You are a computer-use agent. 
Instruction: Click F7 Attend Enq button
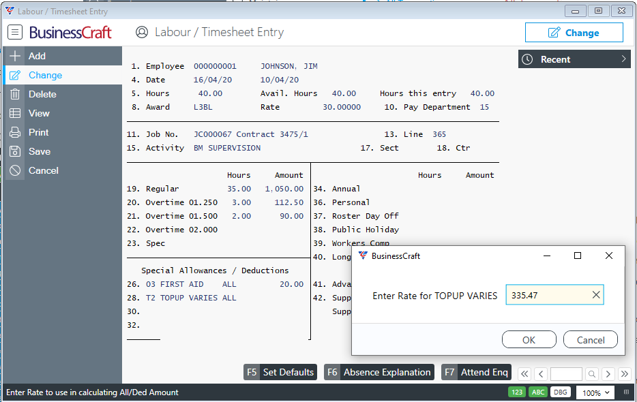click(477, 372)
